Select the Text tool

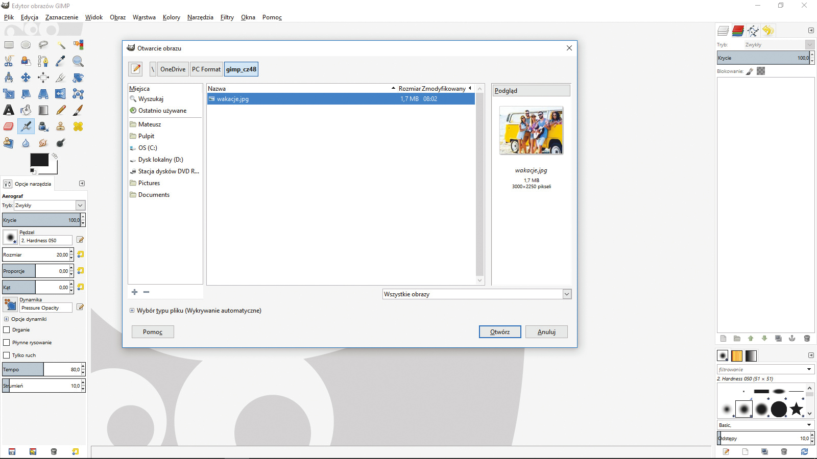[9, 110]
